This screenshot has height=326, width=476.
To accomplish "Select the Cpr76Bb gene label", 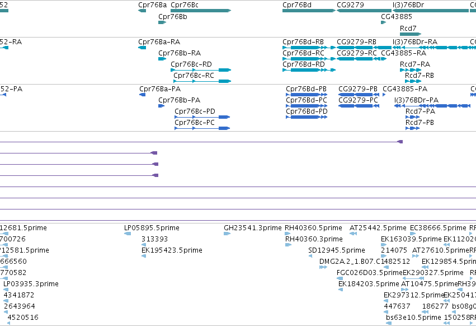I will pos(173,17).
